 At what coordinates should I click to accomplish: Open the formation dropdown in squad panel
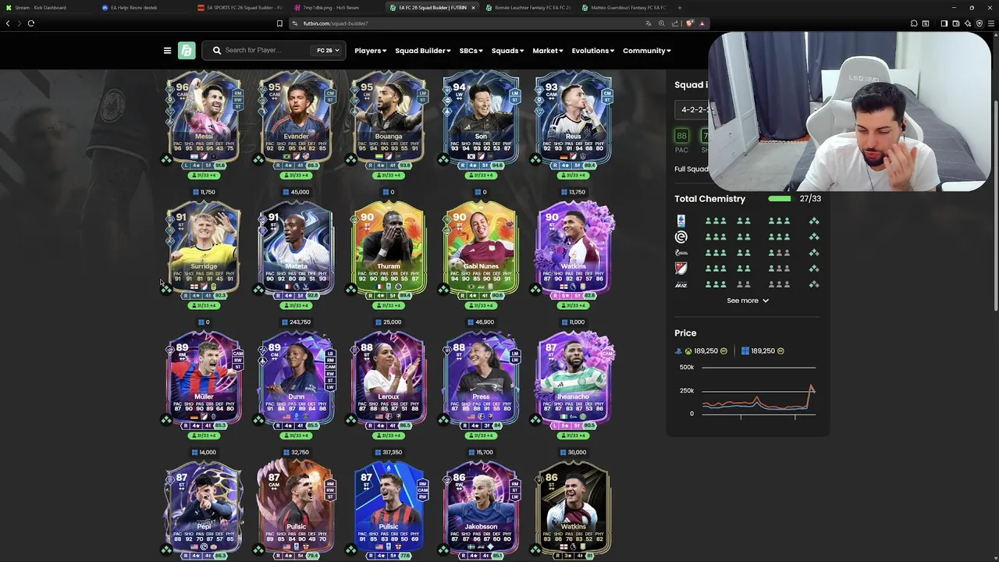[x=692, y=110]
